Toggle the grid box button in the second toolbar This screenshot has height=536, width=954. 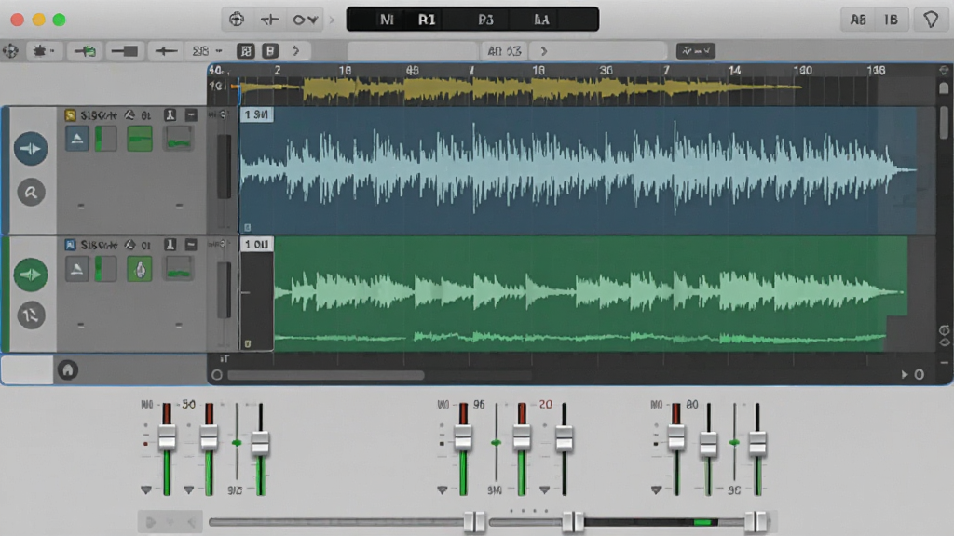[246, 51]
